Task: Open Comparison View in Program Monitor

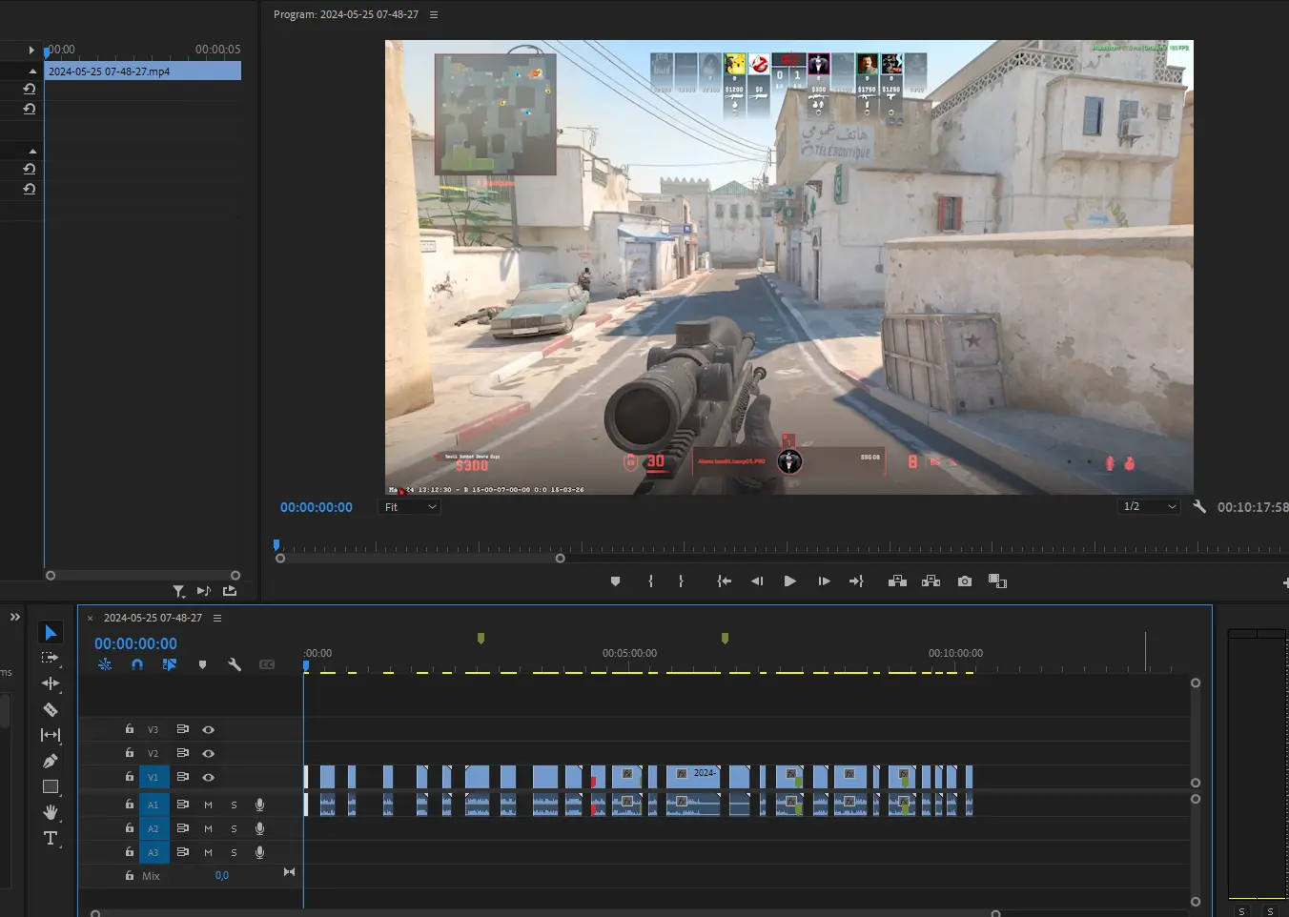Action: (x=997, y=581)
